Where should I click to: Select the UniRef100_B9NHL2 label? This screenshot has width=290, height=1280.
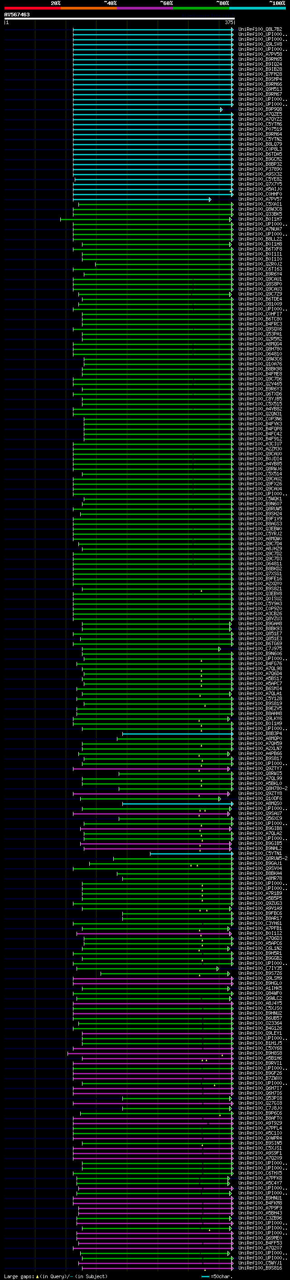[260, 848]
